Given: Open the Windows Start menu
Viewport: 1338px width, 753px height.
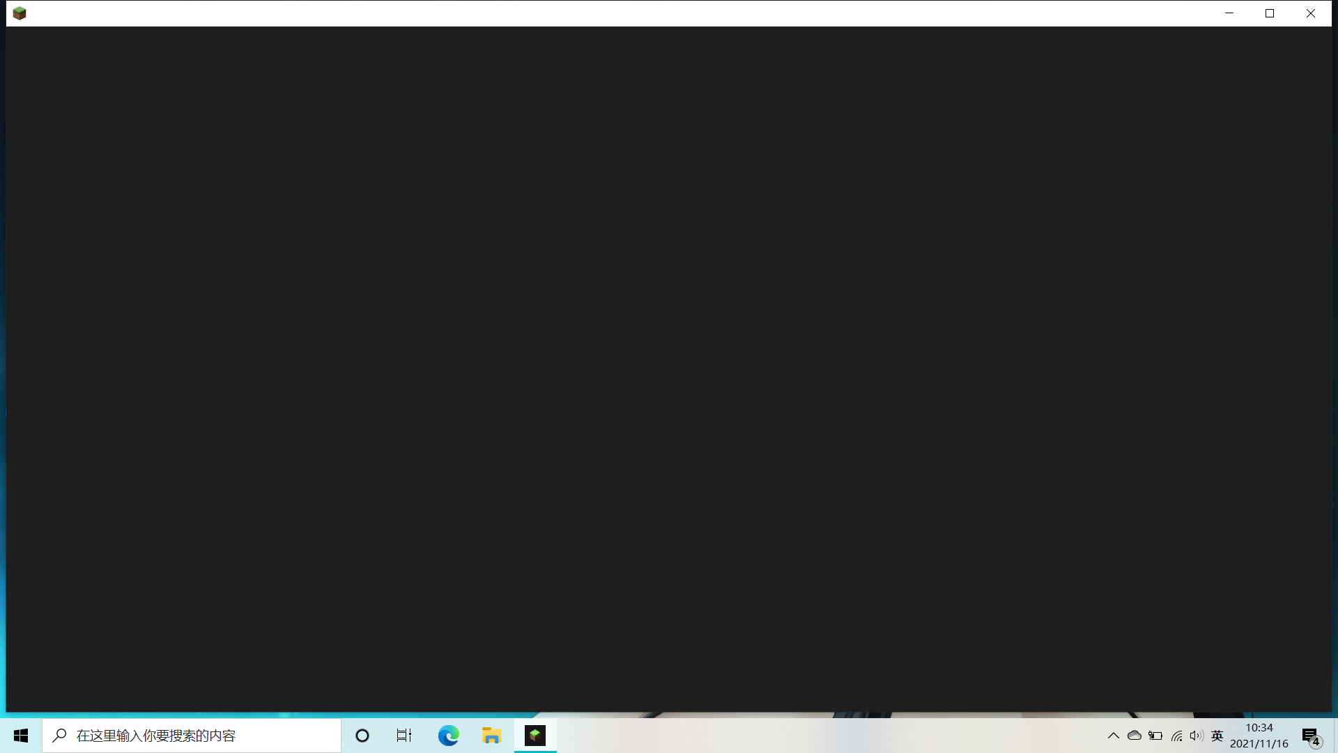Looking at the screenshot, I should click(x=21, y=736).
